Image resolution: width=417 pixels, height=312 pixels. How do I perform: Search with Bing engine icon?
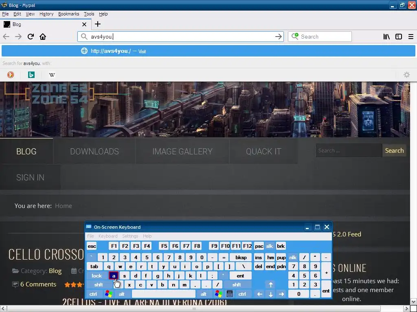point(31,75)
